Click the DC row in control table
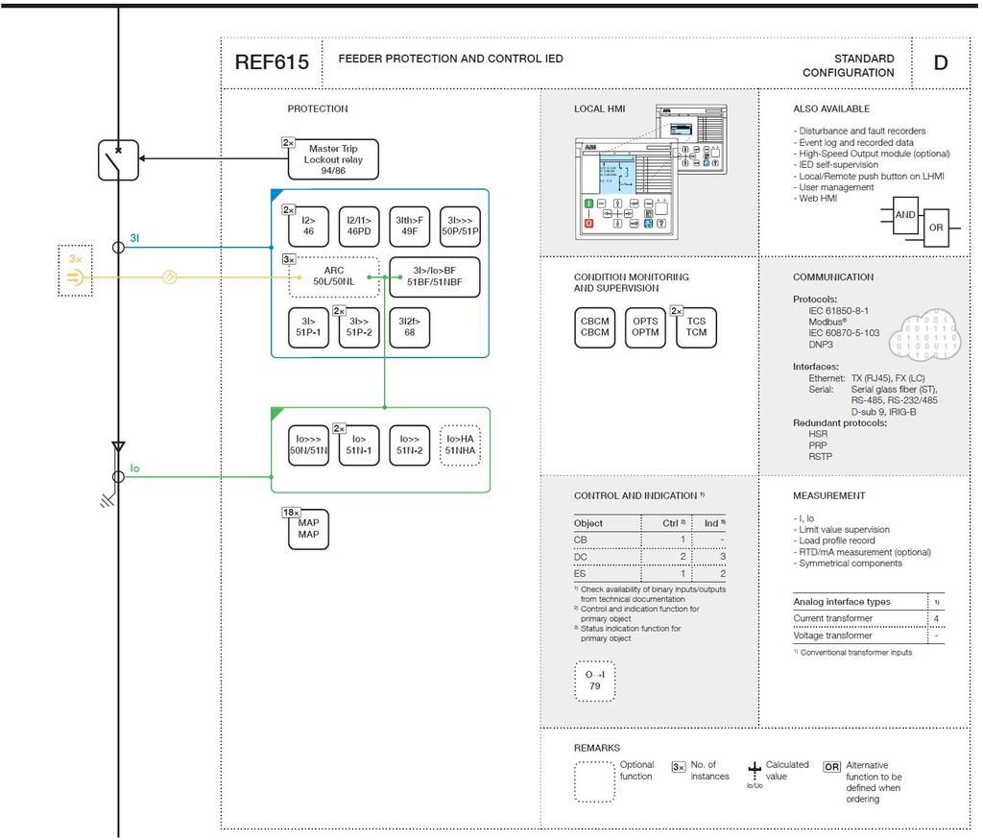This screenshot has width=983, height=840. (x=650, y=557)
